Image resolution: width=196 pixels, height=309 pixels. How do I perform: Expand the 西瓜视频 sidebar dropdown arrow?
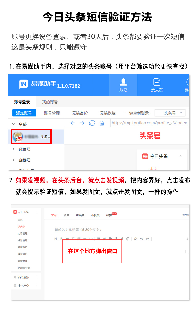pyautogui.click(x=37, y=277)
